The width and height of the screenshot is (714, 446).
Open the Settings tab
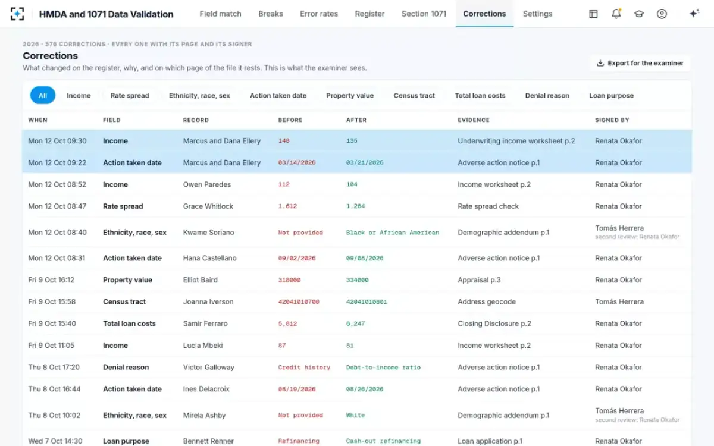click(537, 14)
